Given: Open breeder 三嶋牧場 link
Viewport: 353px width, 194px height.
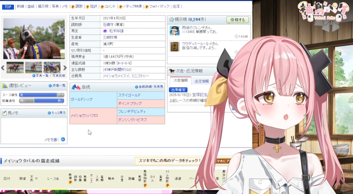Looking at the screenshot, I should coord(110,38).
